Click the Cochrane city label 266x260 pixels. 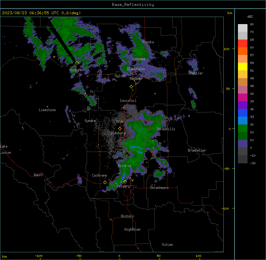point(99,175)
